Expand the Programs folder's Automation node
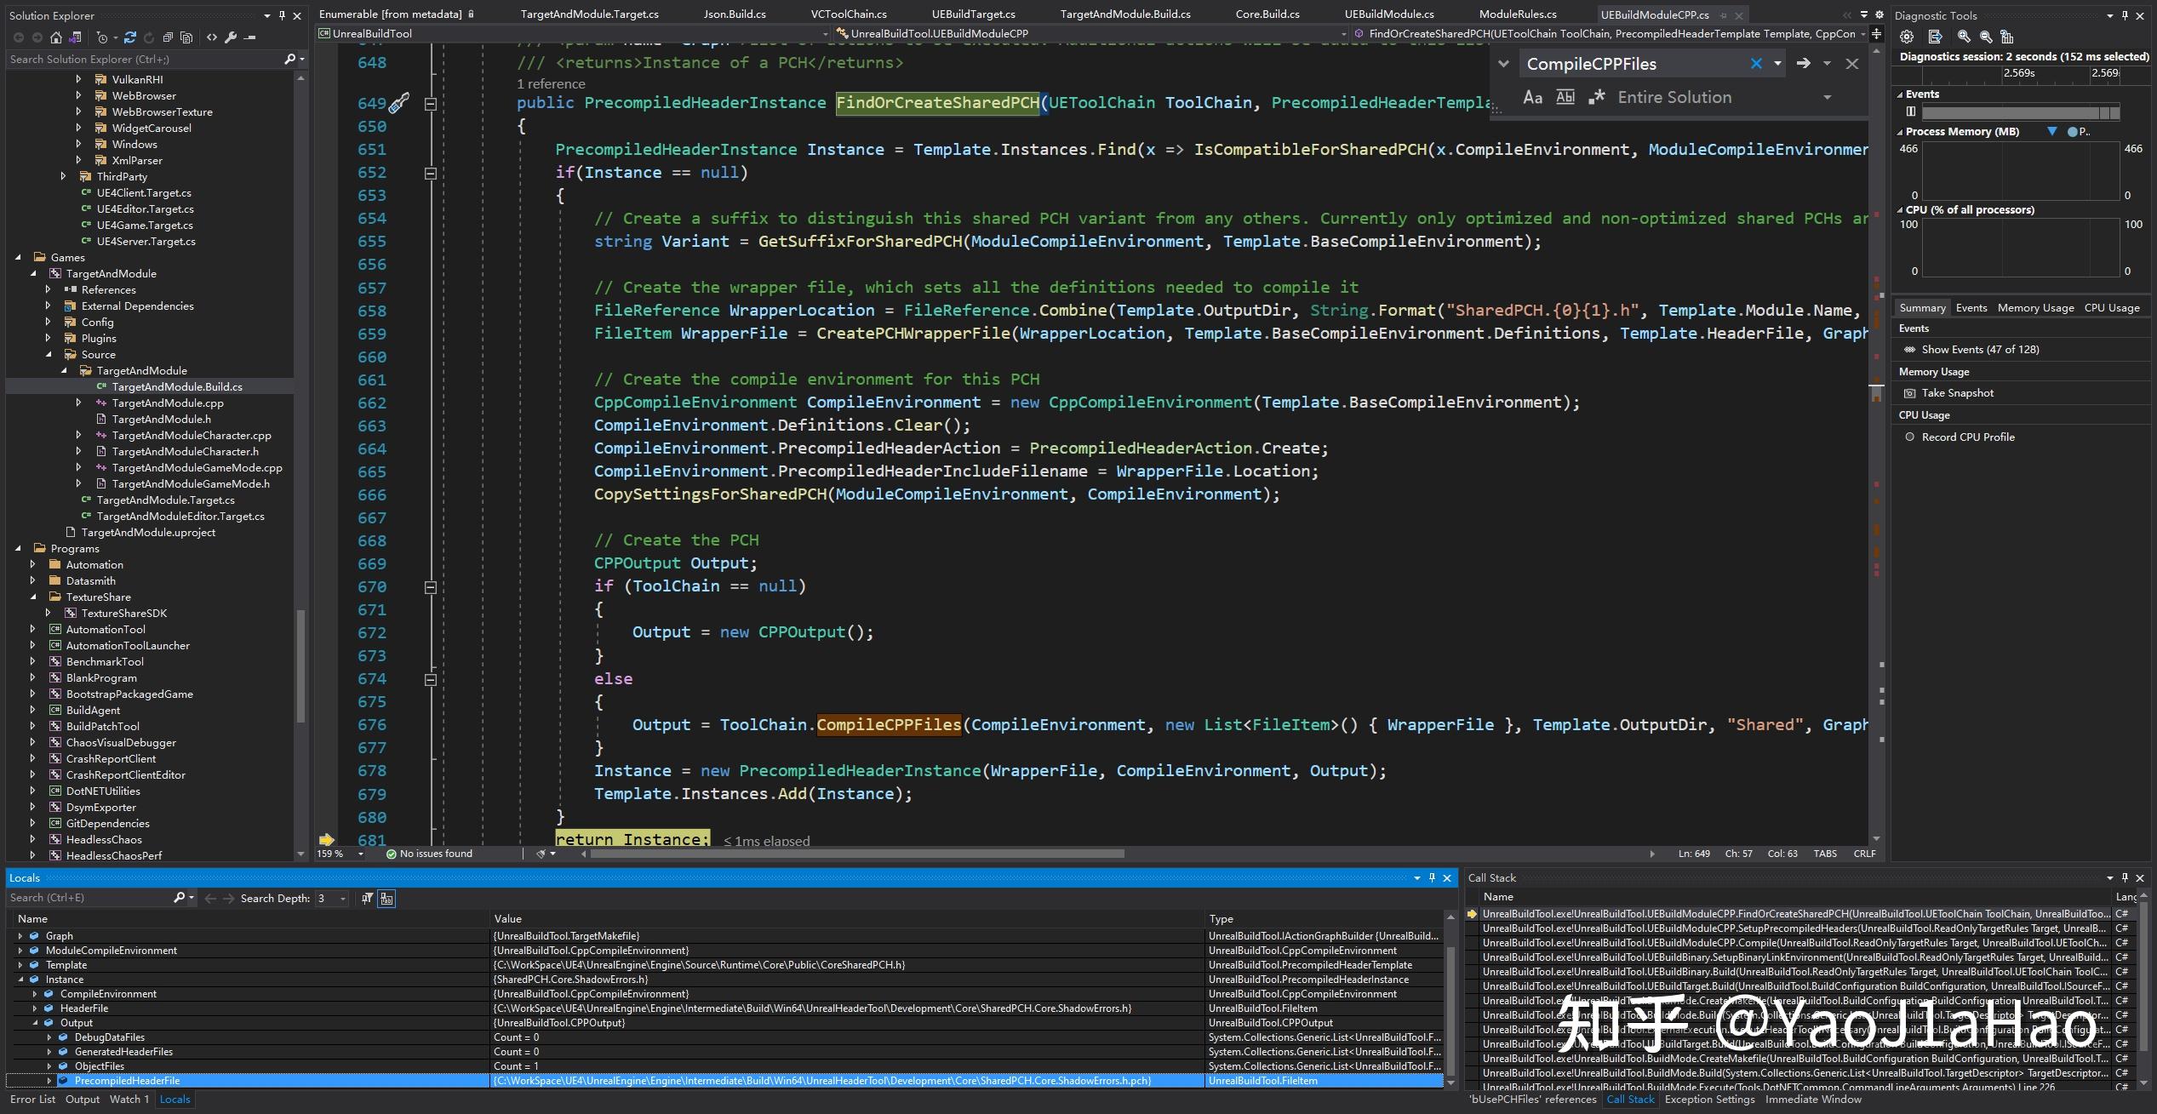Viewport: 2157px width, 1114px height. (33, 564)
